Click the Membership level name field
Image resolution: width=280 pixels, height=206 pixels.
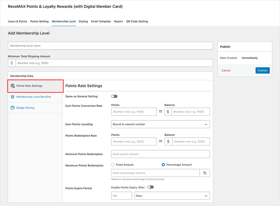(x=110, y=46)
